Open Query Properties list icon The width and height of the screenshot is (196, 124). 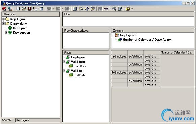[x=75, y=9]
